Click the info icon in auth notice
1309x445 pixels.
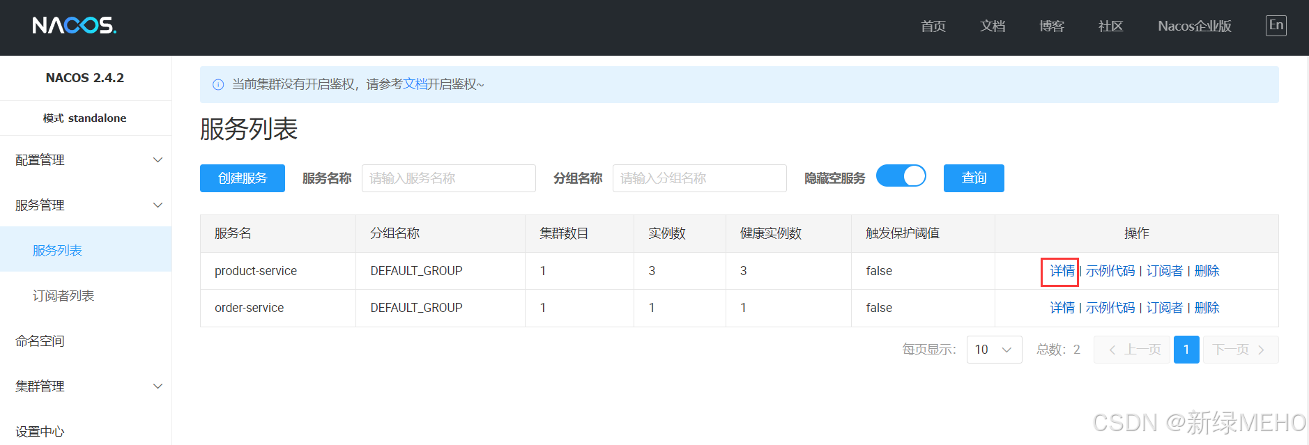pos(218,84)
